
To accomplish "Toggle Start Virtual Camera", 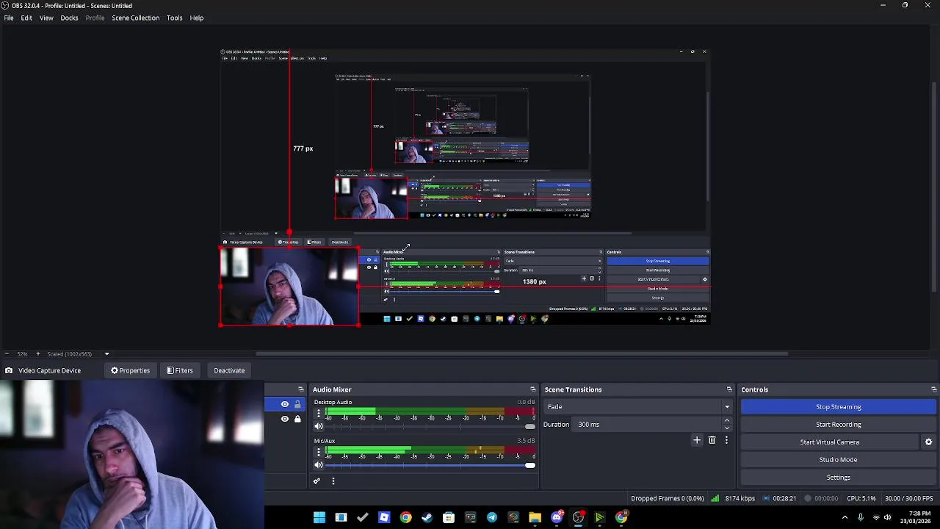I will [x=829, y=442].
